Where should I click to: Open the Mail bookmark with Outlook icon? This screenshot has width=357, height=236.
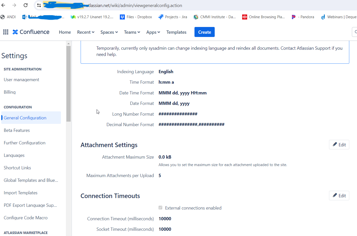pyautogui.click(x=43, y=17)
